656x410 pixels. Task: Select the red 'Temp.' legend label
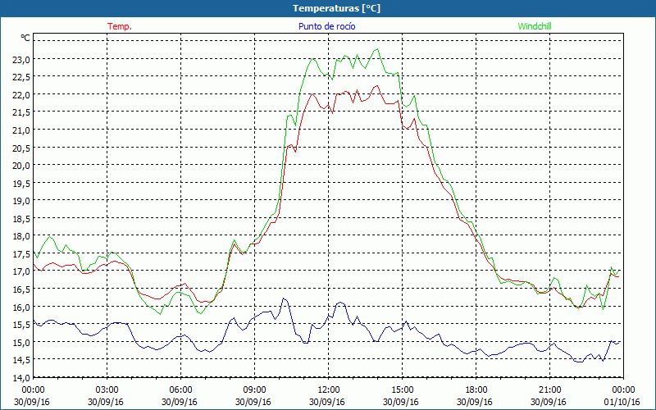click(120, 26)
